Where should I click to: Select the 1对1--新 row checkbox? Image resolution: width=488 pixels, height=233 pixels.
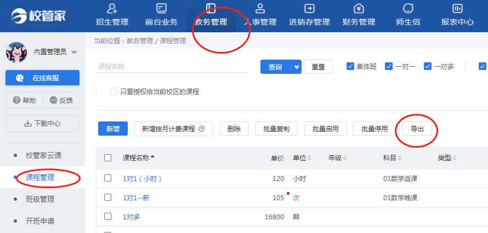pyautogui.click(x=107, y=197)
